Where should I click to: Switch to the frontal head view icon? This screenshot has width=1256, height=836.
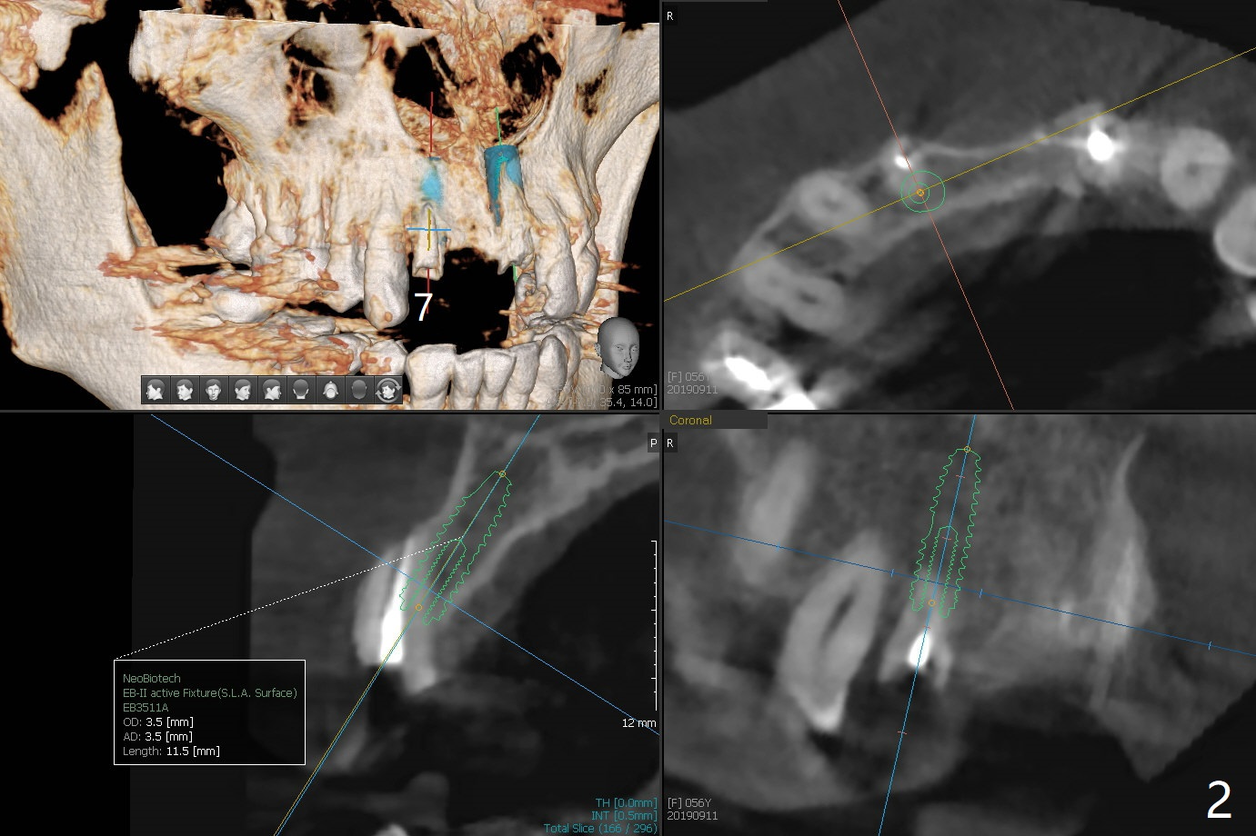[x=214, y=390]
